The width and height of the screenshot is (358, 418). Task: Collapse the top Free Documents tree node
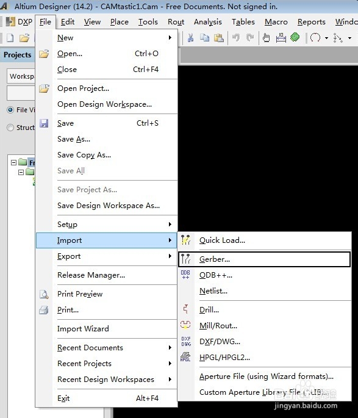tap(13, 162)
